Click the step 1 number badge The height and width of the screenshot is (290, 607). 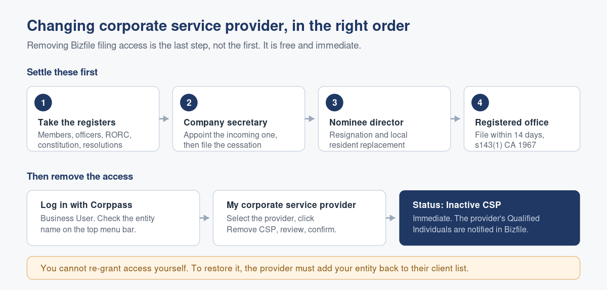coord(43,103)
